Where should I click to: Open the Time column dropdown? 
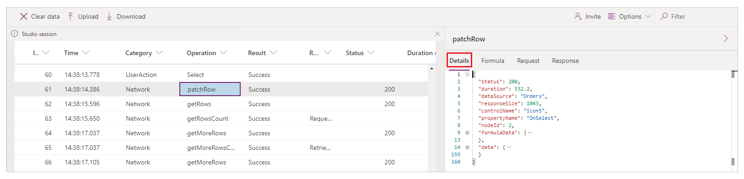[x=86, y=53]
